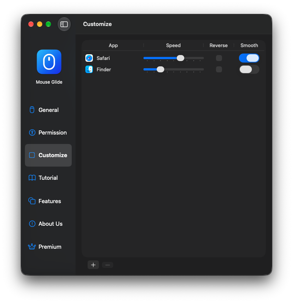Click the Reverse column header
The width and height of the screenshot is (293, 303).
[x=219, y=45]
